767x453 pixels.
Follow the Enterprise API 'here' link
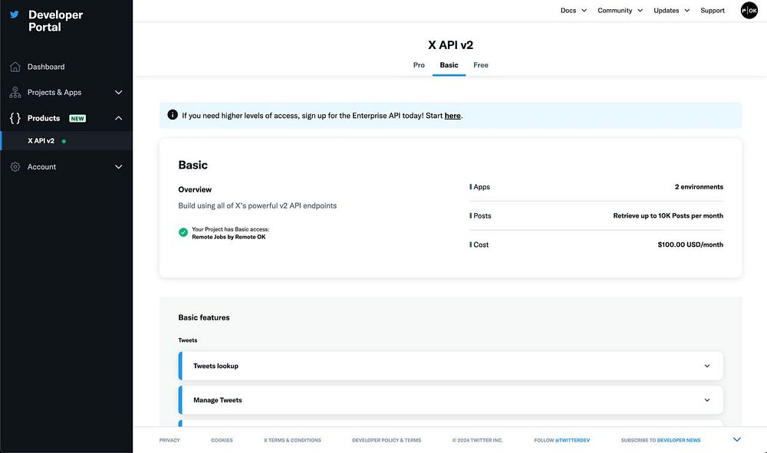pyautogui.click(x=453, y=116)
